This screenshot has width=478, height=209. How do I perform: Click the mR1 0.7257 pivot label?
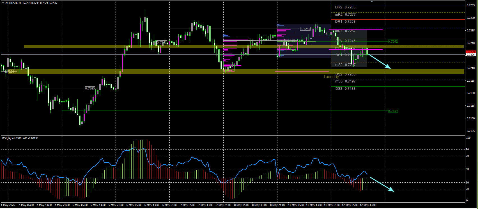345,31
